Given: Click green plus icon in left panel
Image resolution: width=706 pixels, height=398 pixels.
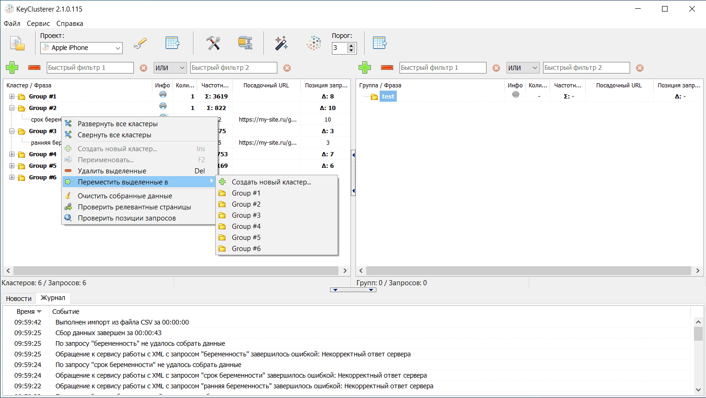Looking at the screenshot, I should 12,68.
